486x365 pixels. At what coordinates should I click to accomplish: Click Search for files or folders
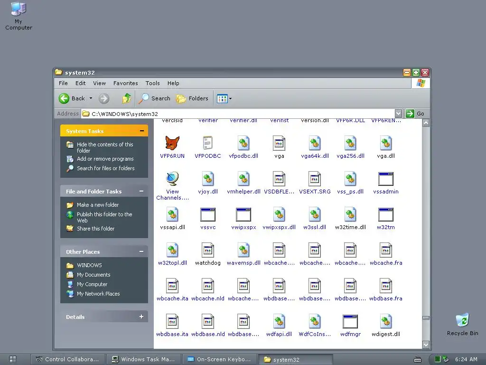point(106,168)
